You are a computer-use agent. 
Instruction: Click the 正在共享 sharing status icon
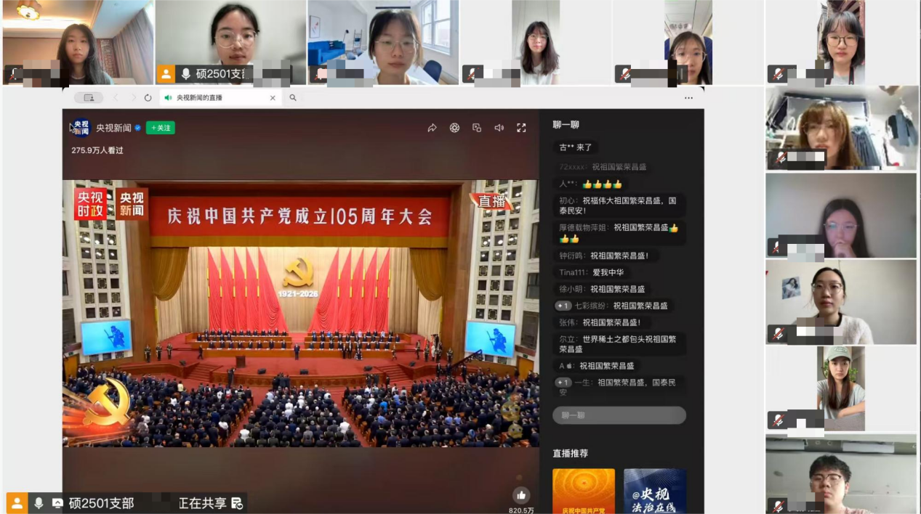click(x=236, y=503)
